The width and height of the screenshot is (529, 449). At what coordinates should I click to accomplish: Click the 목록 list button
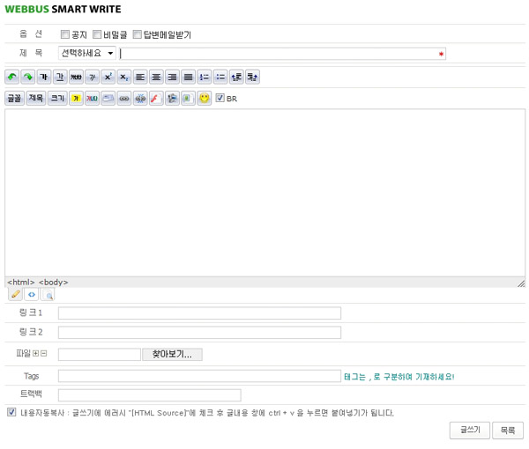tap(508, 431)
